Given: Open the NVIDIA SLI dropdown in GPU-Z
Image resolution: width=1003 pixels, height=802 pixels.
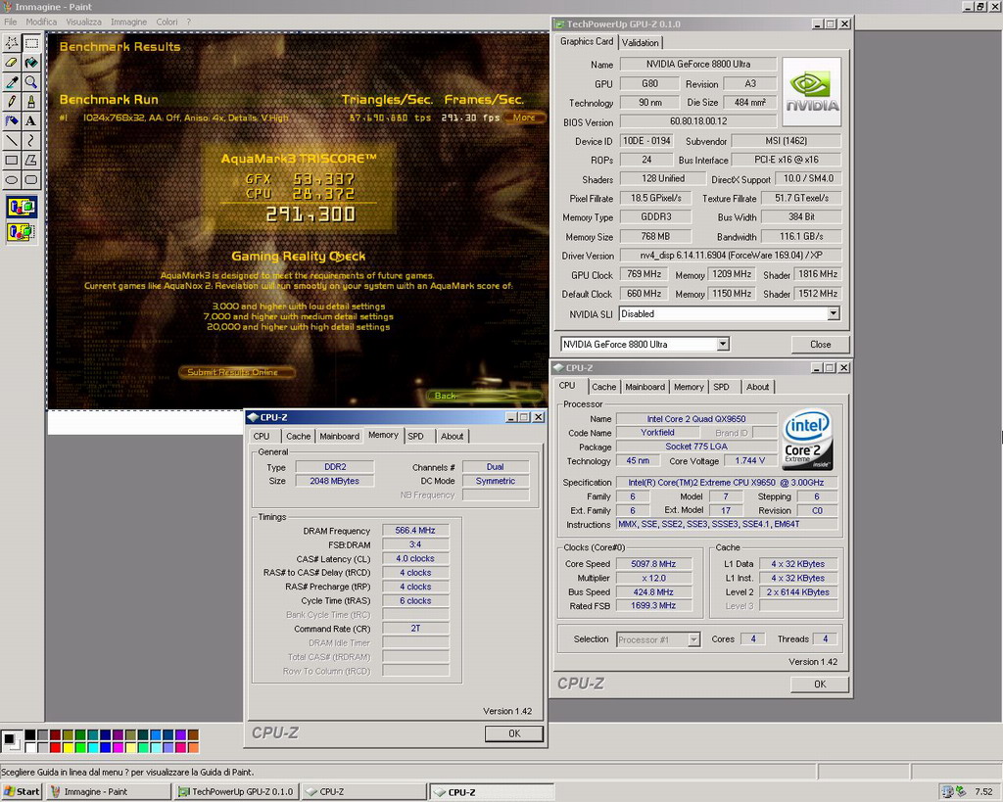Looking at the screenshot, I should pyautogui.click(x=833, y=314).
